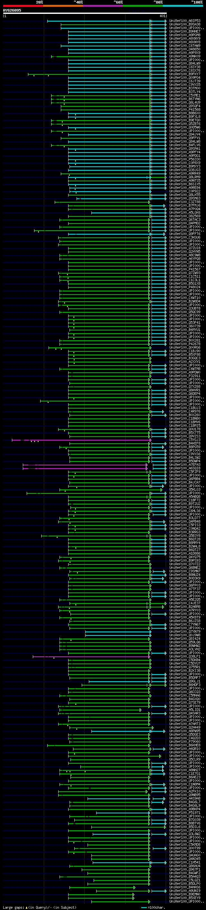The width and height of the screenshot is (206, 910).
Task: Select the UniRef100_A6SQI8 label
Action: click(184, 468)
